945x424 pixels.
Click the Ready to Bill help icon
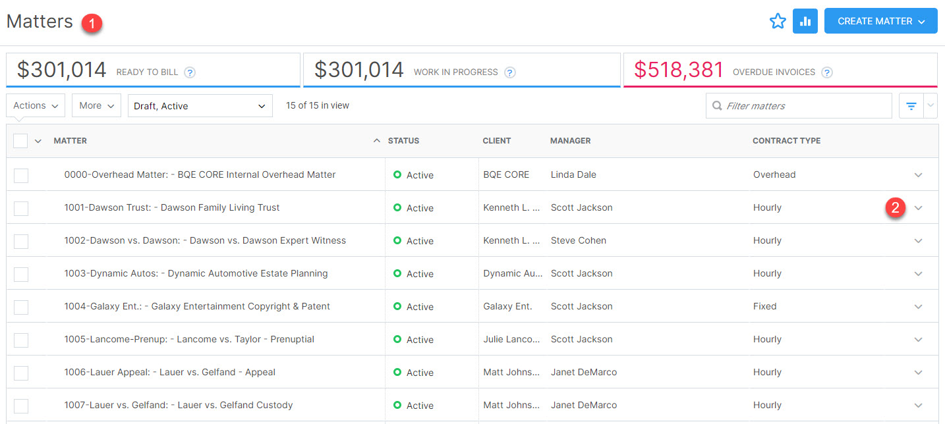click(190, 72)
